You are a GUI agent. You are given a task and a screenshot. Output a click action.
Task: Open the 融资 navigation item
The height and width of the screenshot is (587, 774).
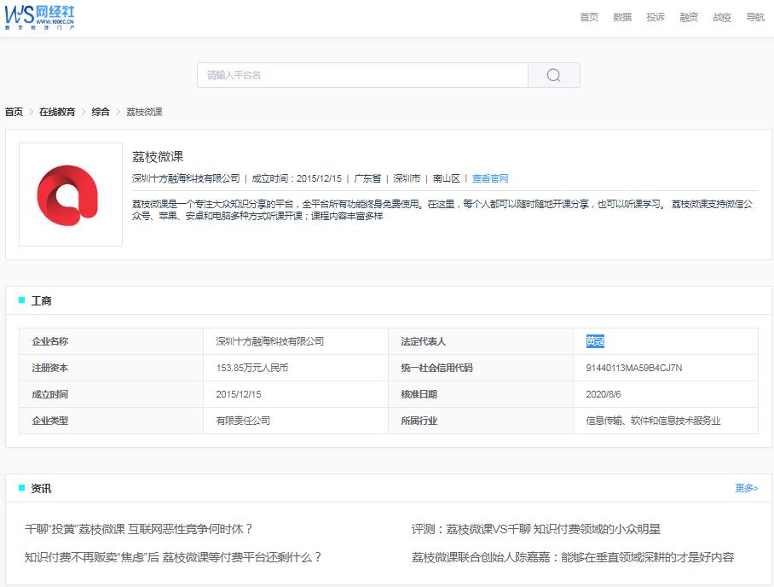688,16
